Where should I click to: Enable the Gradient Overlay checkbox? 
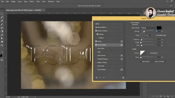click(x=96, y=59)
